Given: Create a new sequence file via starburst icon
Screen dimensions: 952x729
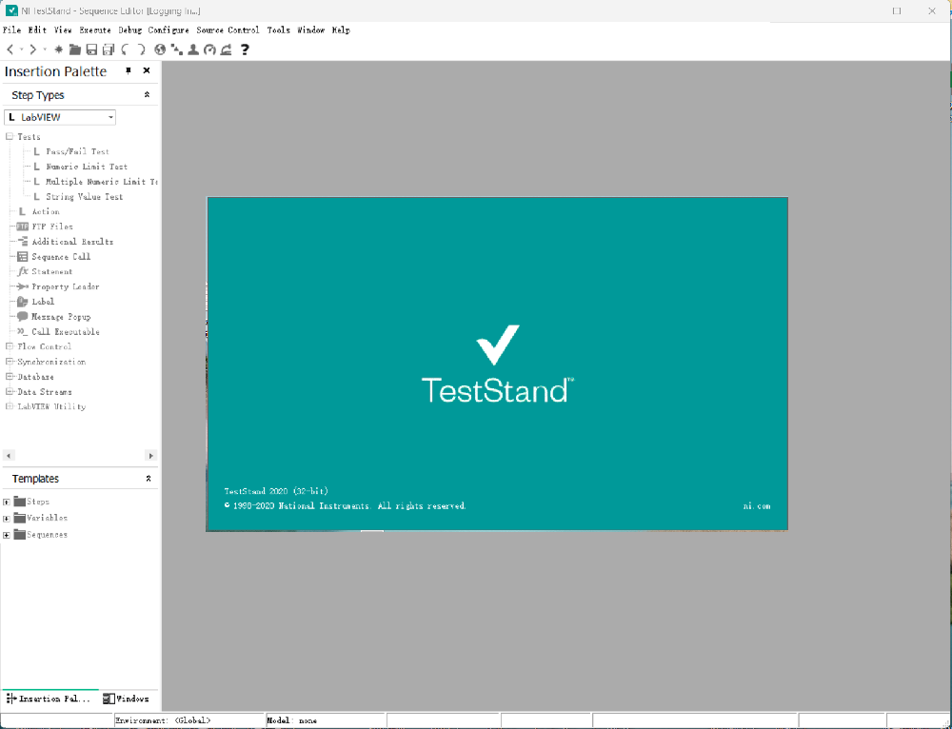Looking at the screenshot, I should [x=58, y=49].
